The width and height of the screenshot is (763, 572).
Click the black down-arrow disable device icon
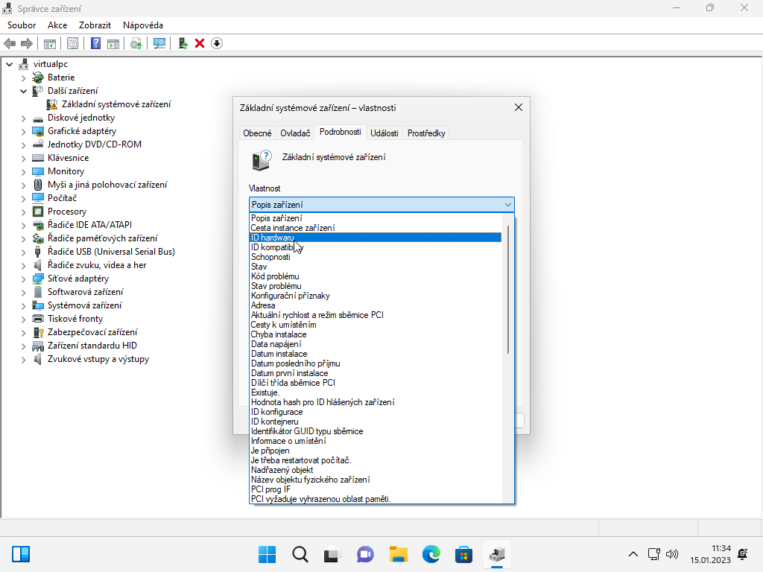[217, 43]
